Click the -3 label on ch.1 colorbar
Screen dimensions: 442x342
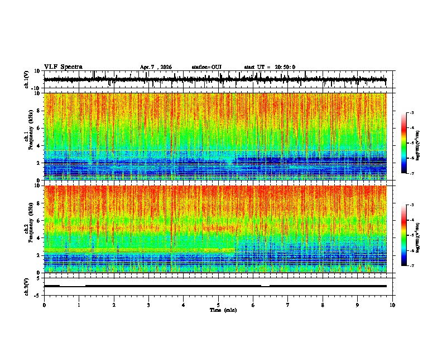(x=411, y=113)
